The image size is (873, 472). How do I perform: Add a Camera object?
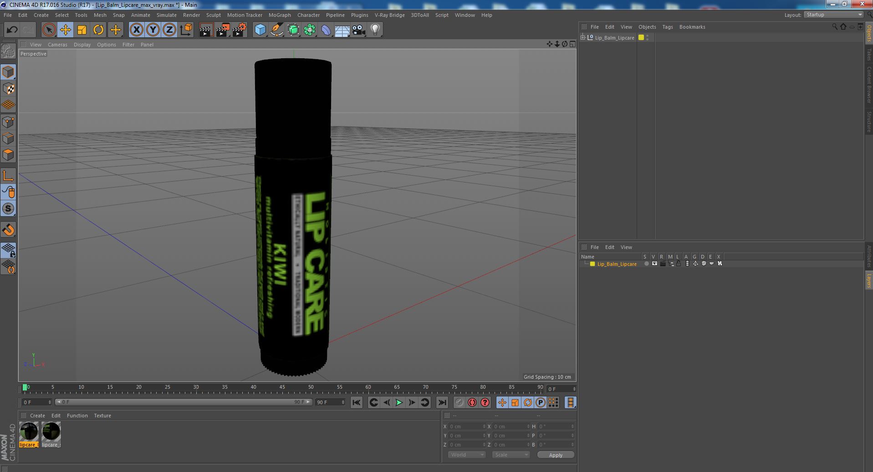(x=359, y=30)
